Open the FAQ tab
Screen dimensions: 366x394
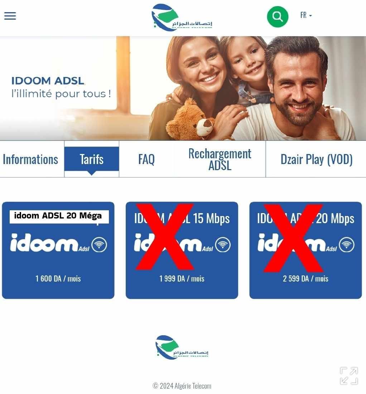coord(146,159)
